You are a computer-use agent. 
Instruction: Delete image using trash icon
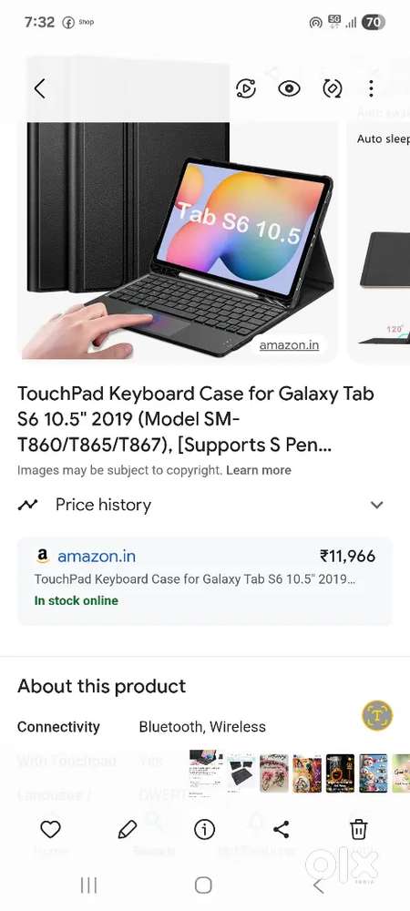tap(359, 829)
